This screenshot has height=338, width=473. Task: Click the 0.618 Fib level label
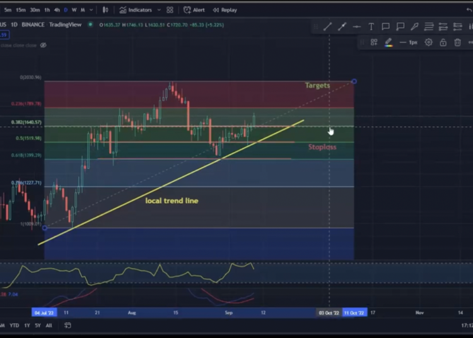click(26, 155)
